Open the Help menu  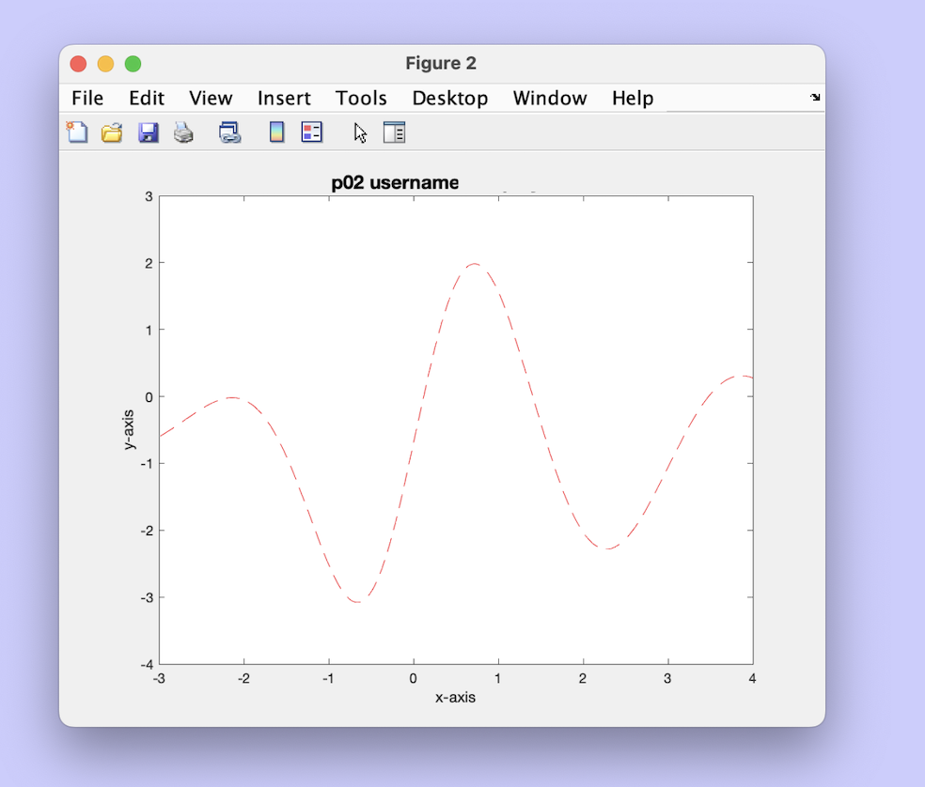632,98
